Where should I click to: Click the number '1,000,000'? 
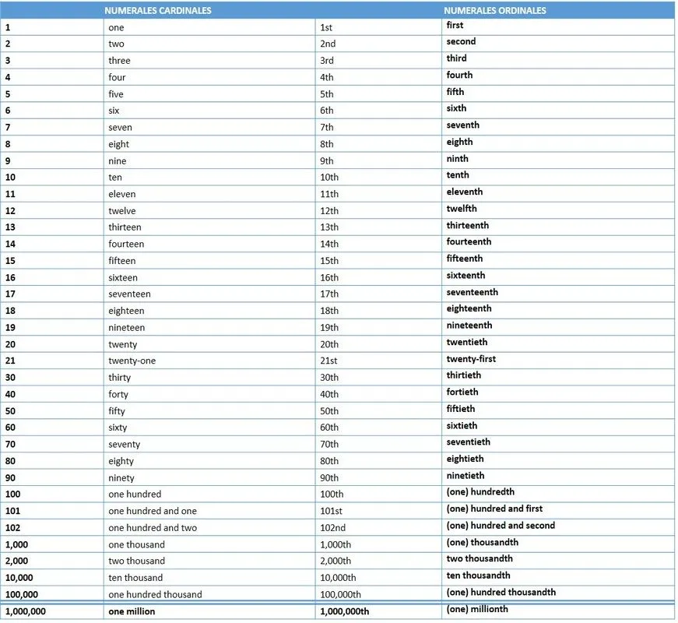click(x=26, y=612)
